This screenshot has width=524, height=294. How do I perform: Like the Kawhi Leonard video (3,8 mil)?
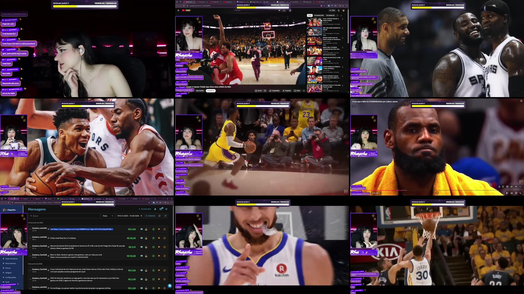point(258,91)
